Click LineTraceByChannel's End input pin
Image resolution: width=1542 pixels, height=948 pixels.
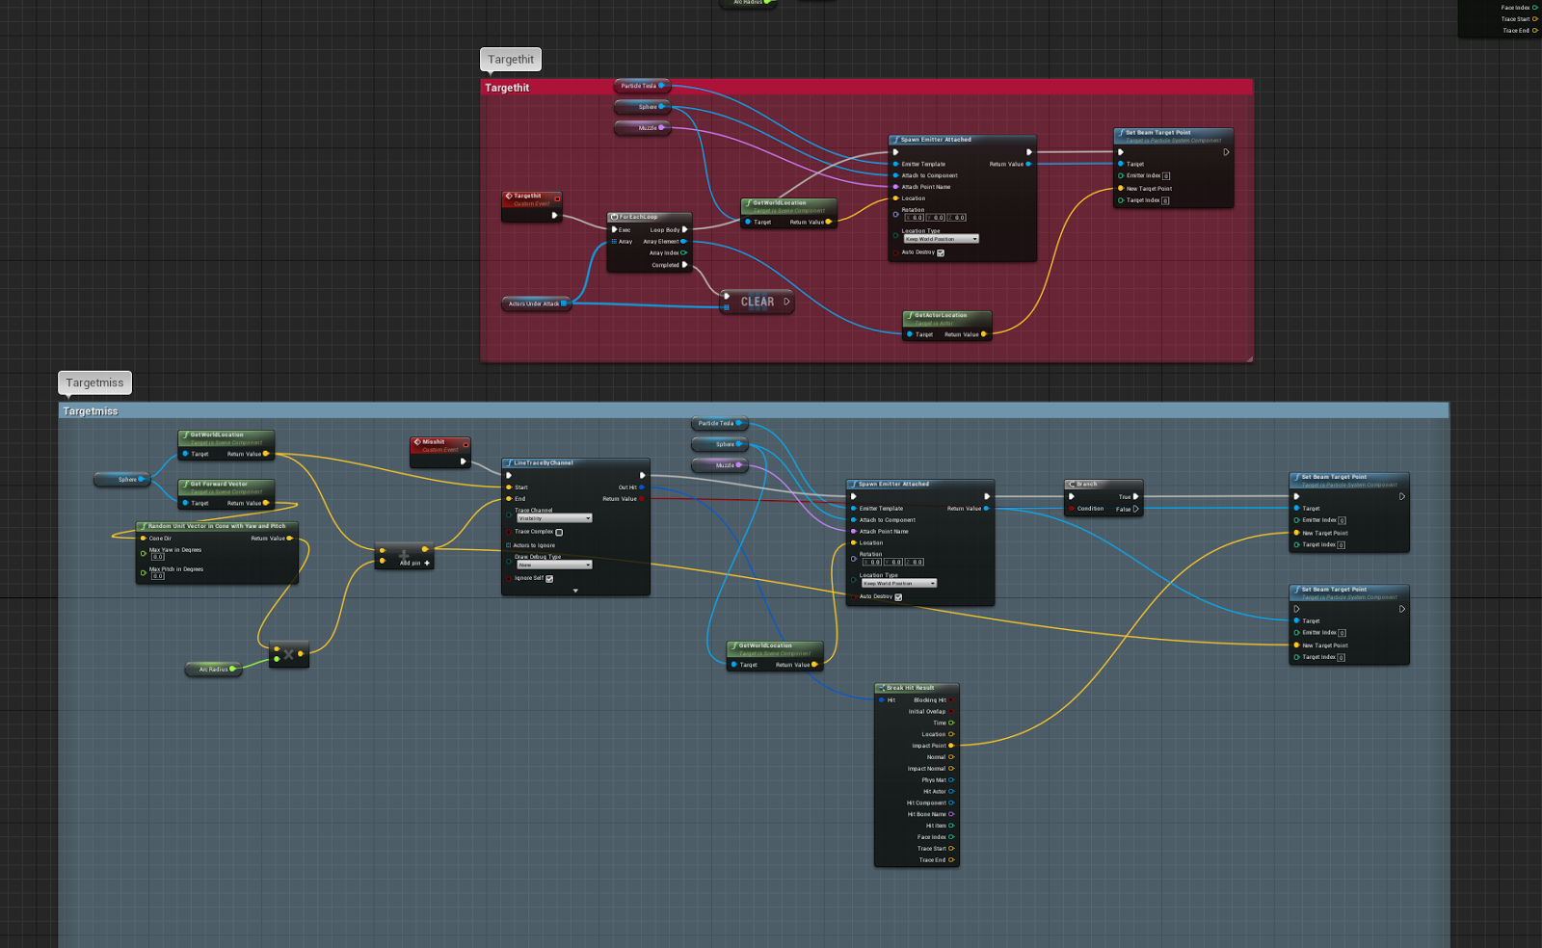click(x=509, y=499)
